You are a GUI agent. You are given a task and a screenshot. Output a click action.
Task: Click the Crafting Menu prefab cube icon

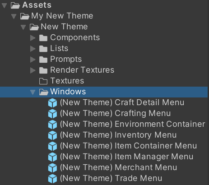tap(52, 114)
